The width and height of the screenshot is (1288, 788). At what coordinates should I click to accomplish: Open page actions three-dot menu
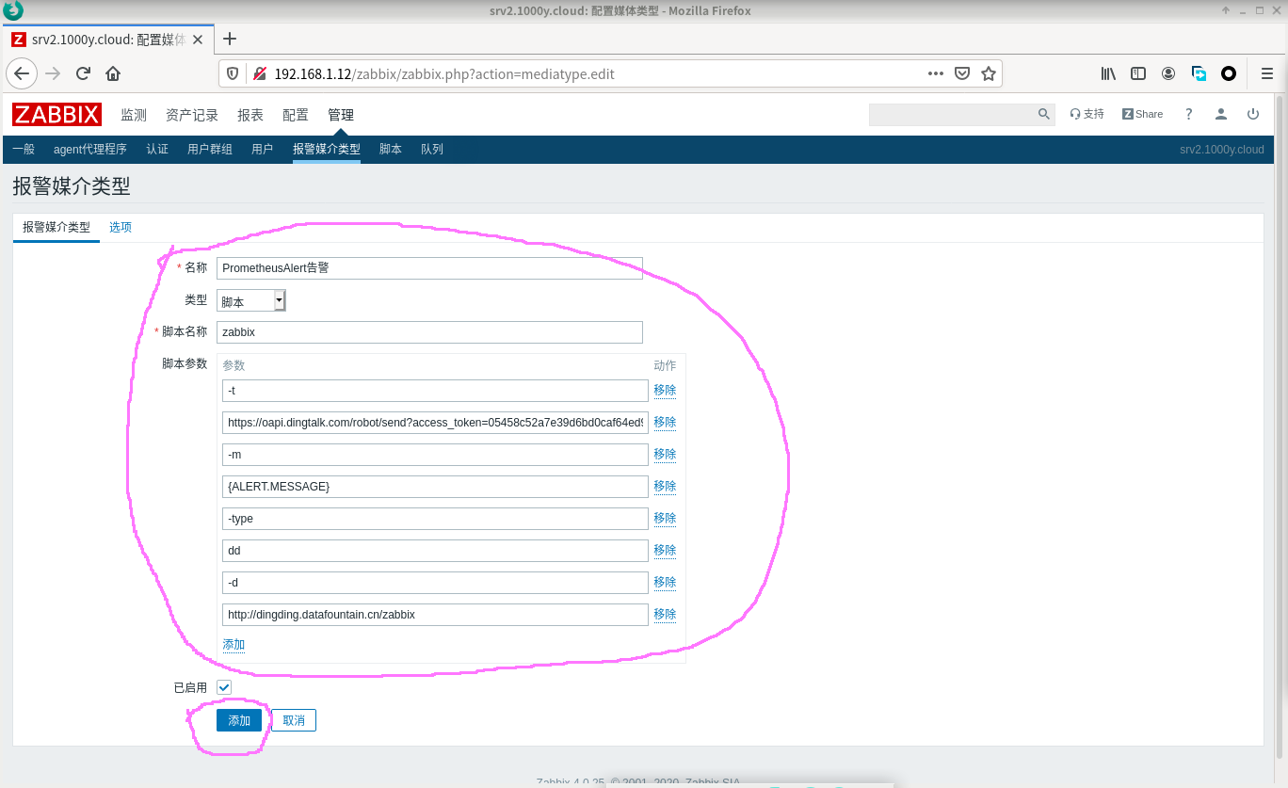pos(935,73)
